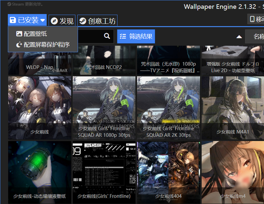The image size is (264, 204).
Task: Click the compass icon on 发现
Action: click(54, 21)
